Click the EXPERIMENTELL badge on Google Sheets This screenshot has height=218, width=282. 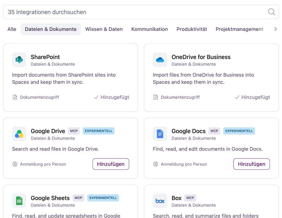click(x=103, y=198)
